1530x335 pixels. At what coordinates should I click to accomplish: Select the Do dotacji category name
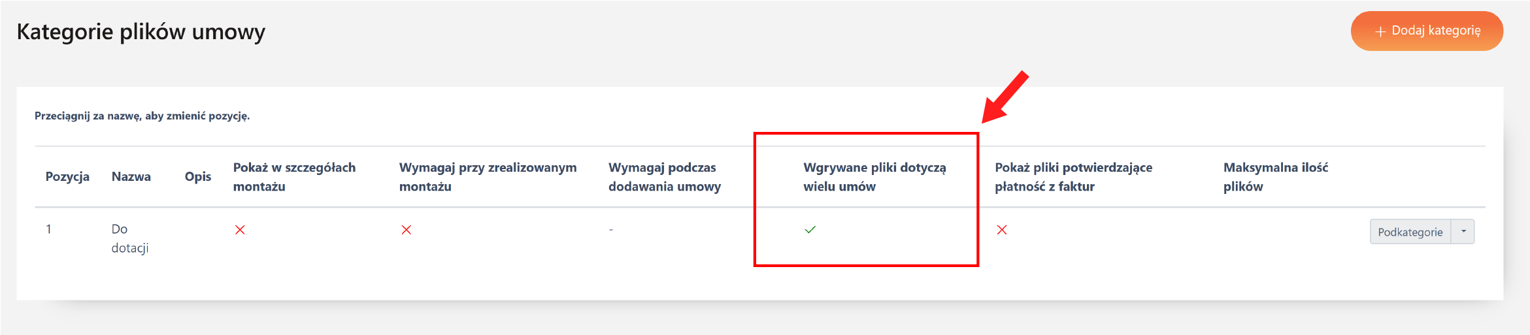pos(129,238)
